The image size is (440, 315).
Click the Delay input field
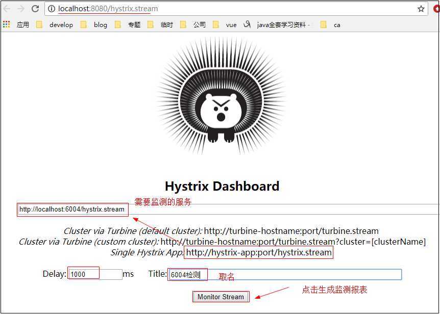95,274
